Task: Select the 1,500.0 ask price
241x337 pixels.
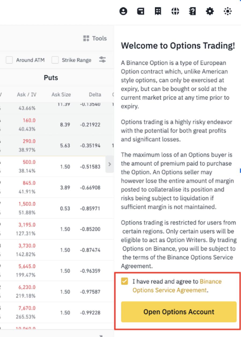Action: pyautogui.click(x=27, y=204)
